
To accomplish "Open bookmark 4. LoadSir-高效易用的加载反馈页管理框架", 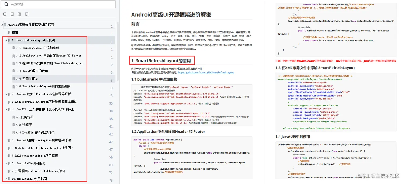I will (43, 110).
